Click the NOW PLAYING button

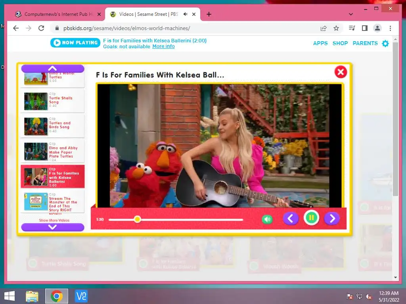75,43
